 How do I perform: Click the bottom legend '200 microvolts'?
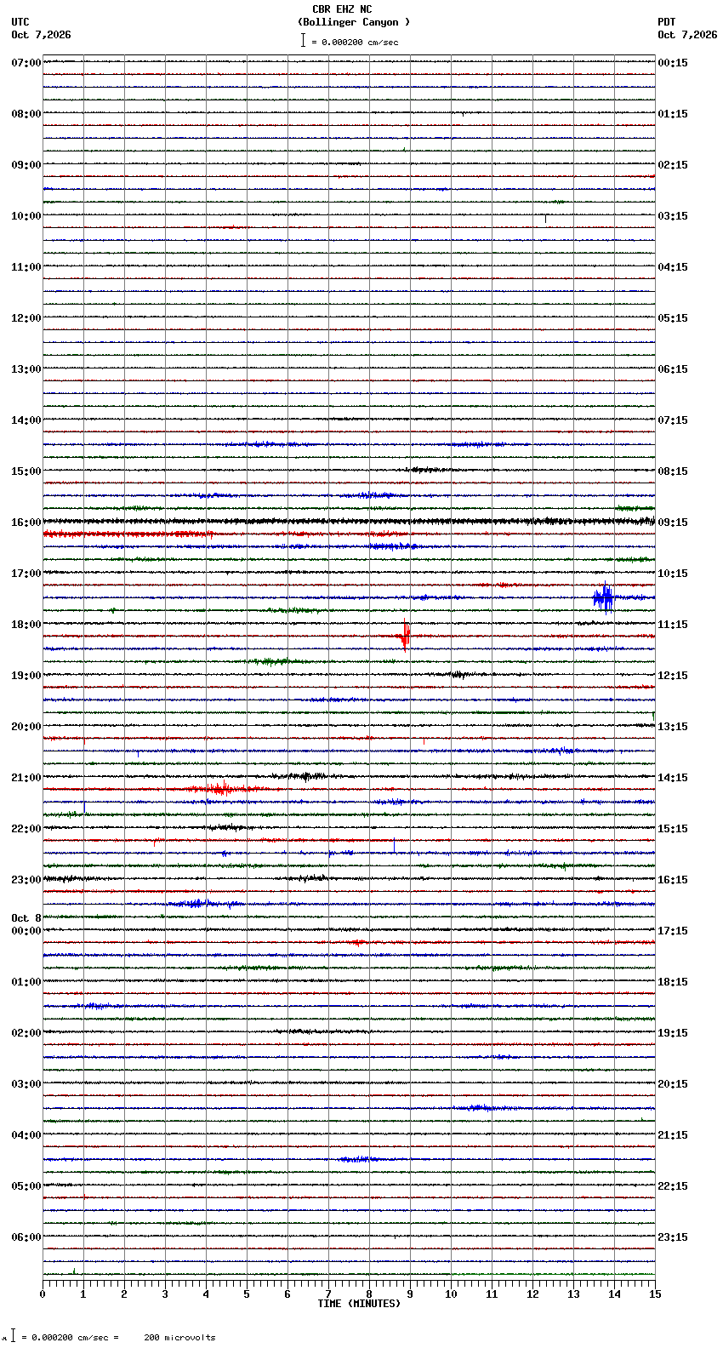pos(179,1338)
